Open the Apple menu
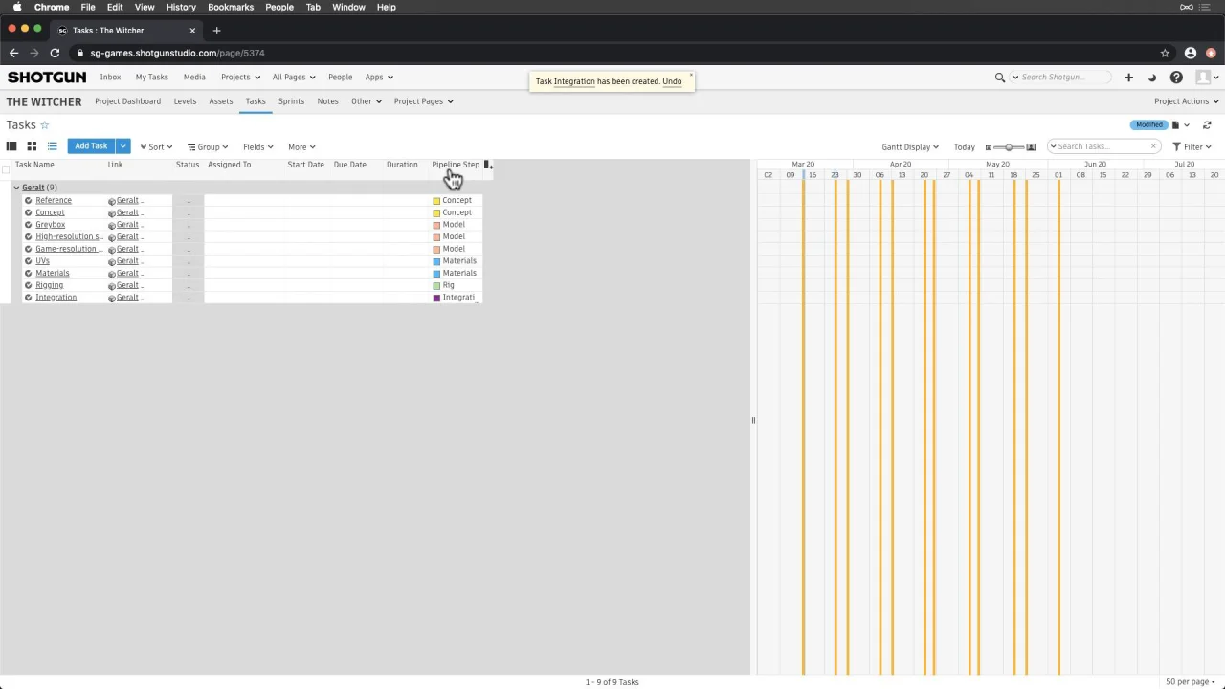This screenshot has height=689, width=1225. (x=16, y=7)
